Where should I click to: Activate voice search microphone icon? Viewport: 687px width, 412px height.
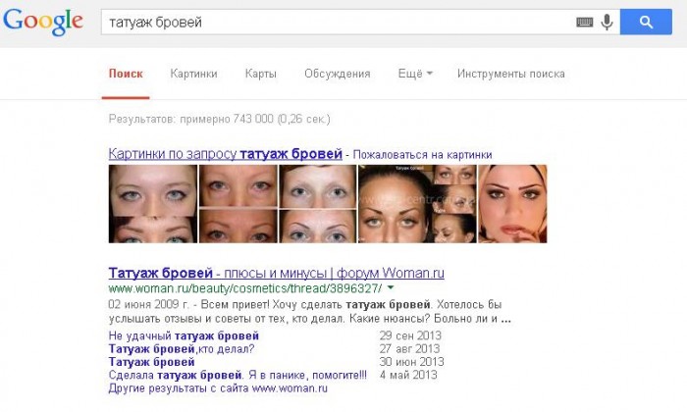[607, 22]
